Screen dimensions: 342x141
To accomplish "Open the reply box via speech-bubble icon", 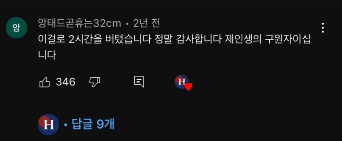I will [x=139, y=82].
